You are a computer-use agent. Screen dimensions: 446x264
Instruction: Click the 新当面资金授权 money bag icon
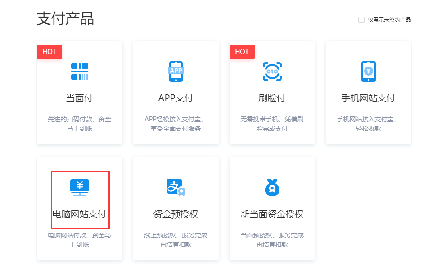click(272, 188)
